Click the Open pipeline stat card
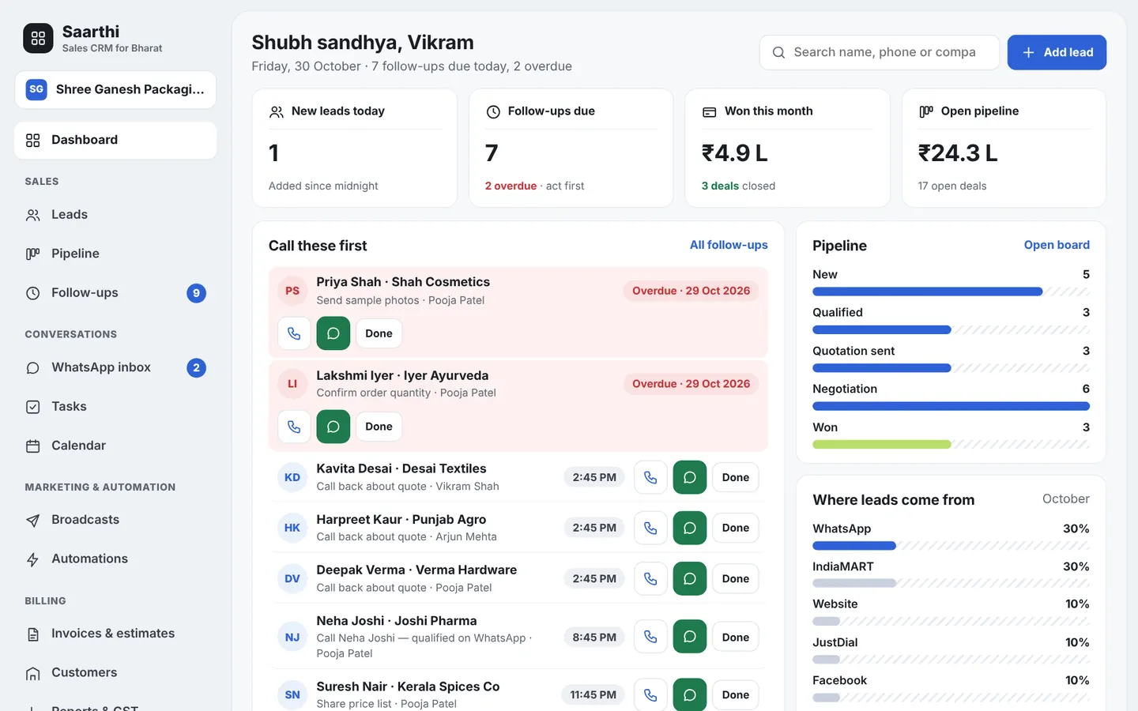The height and width of the screenshot is (711, 1138). (x=1004, y=148)
